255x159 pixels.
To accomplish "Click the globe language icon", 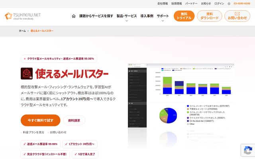I will pyautogui.click(x=229, y=4).
